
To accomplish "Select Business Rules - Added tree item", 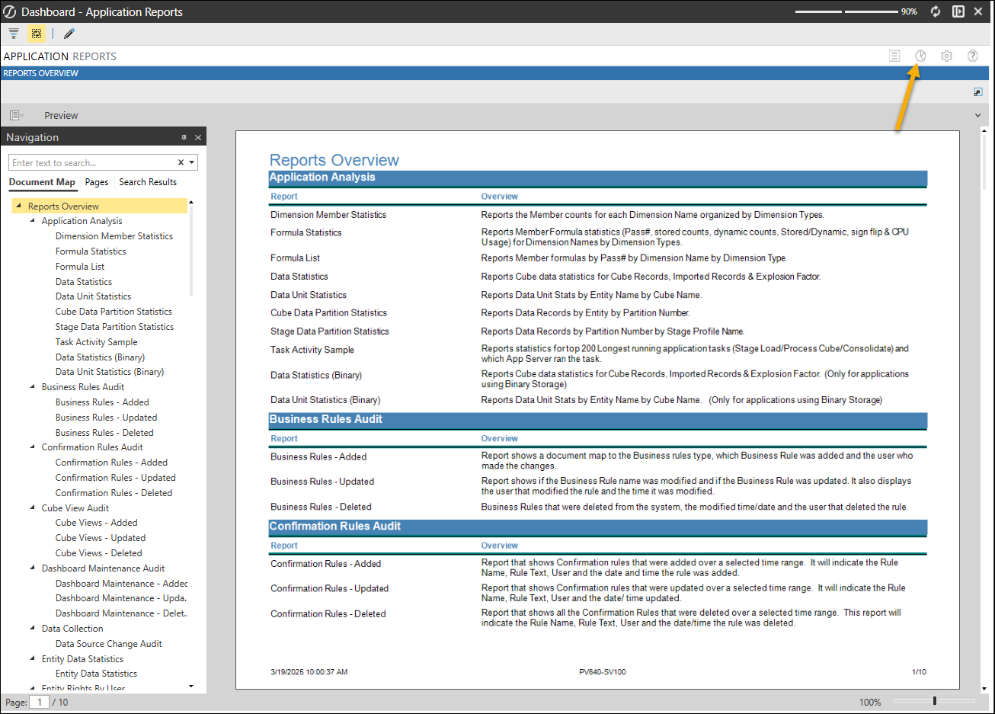I will [102, 402].
